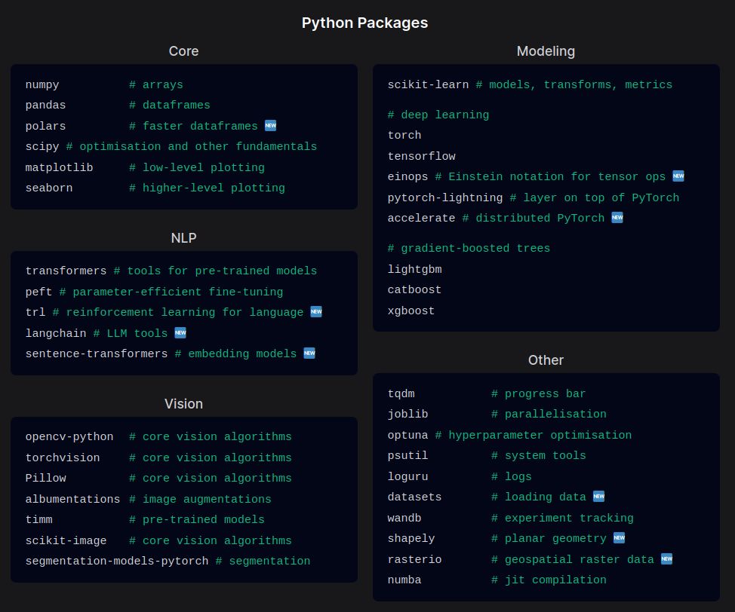Click the NEW badge beside shapely planar geometry
The width and height of the screenshot is (735, 612).
(620, 538)
